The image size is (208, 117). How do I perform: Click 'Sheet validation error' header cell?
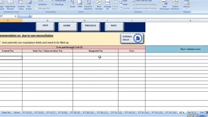(190, 49)
